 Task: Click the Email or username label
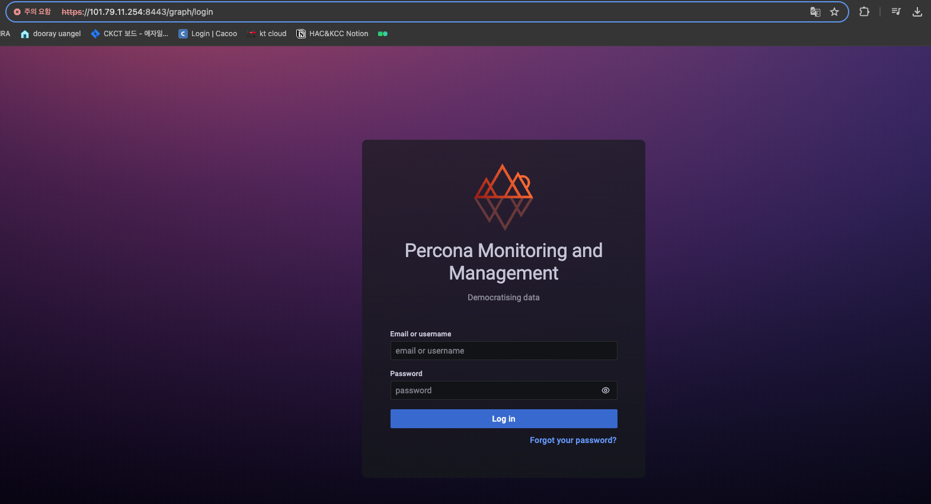[421, 334]
